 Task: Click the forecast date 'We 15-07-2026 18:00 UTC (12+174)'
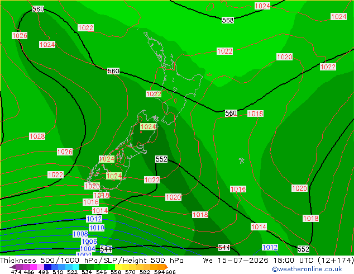[x=279, y=261]
